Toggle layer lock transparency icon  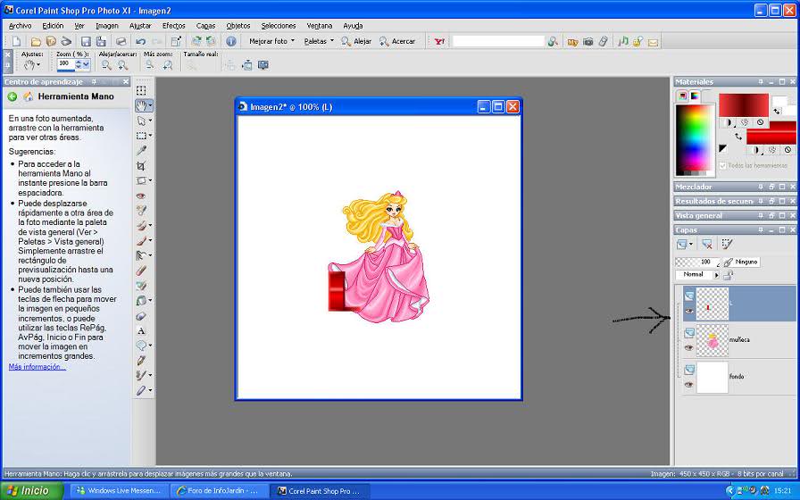pyautogui.click(x=729, y=275)
